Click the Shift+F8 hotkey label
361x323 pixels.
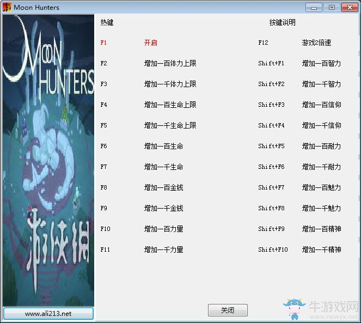pyautogui.click(x=271, y=208)
